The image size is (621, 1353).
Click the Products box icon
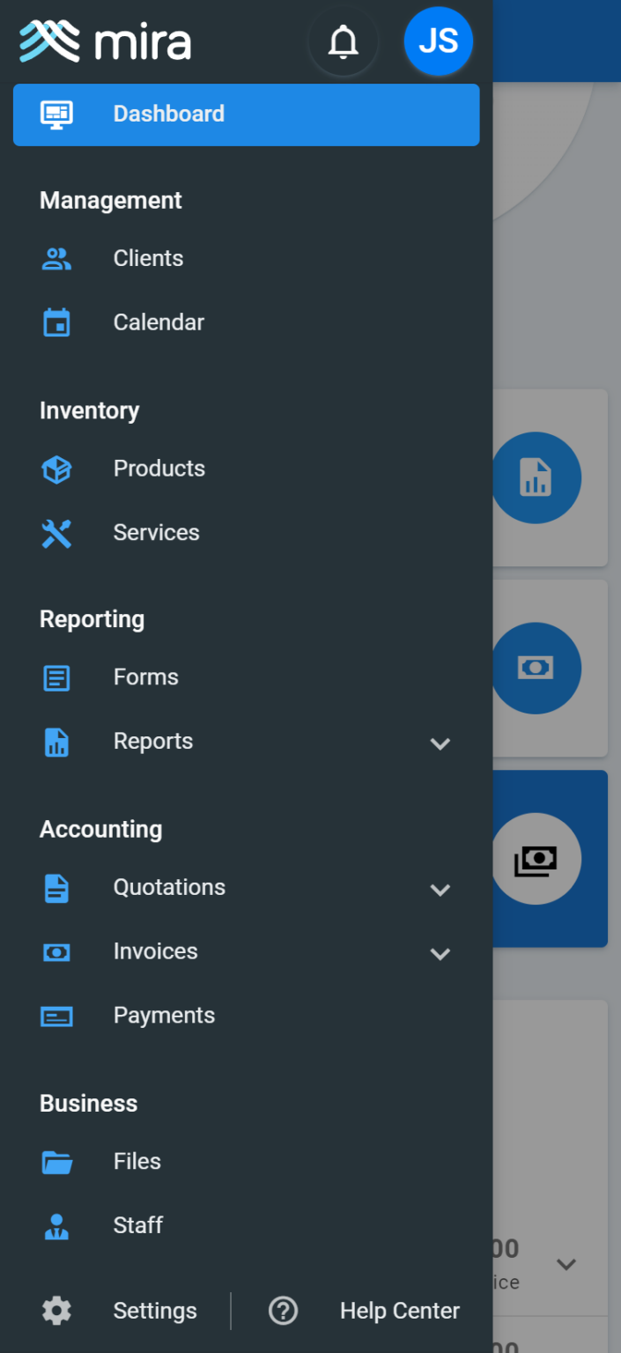[x=56, y=469]
